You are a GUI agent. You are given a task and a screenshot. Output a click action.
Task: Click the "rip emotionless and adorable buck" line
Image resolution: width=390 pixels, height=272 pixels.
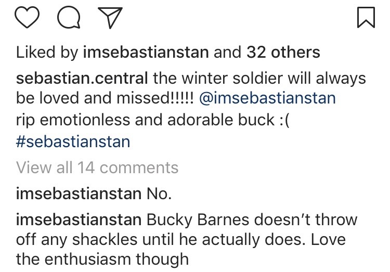(141, 120)
